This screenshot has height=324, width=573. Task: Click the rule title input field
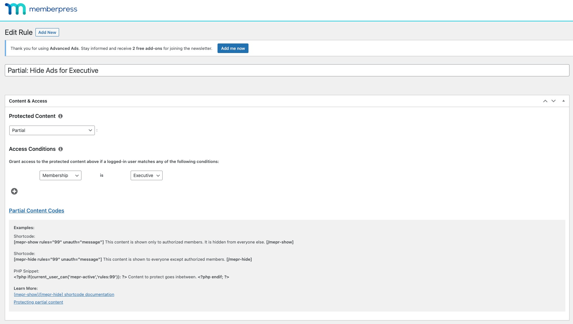[287, 71]
